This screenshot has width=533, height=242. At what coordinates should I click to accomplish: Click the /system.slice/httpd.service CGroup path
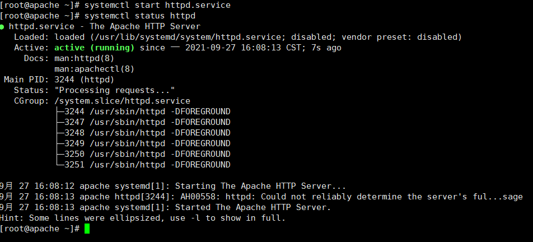[122, 101]
